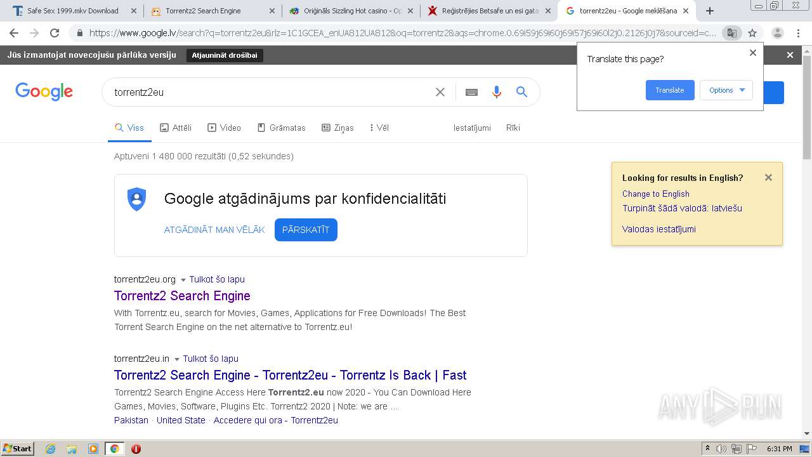Click ATGĀDINĀT MAN VĒLĀK
Screen dimensions: 812x457
tap(214, 230)
